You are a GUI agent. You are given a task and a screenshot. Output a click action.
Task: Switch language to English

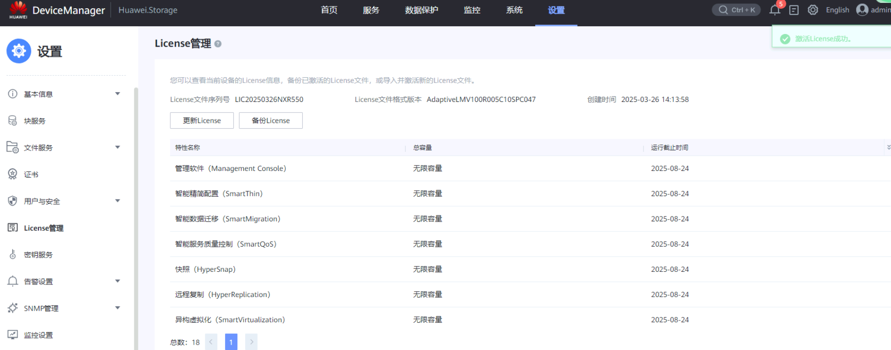[x=837, y=10]
